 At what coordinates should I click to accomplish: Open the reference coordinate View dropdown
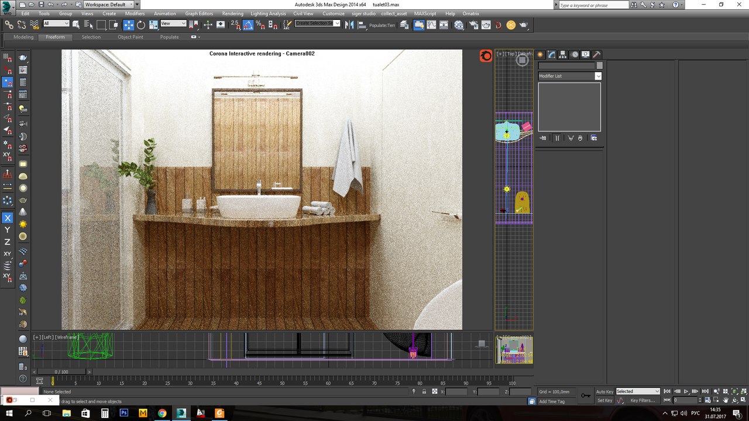(x=173, y=23)
